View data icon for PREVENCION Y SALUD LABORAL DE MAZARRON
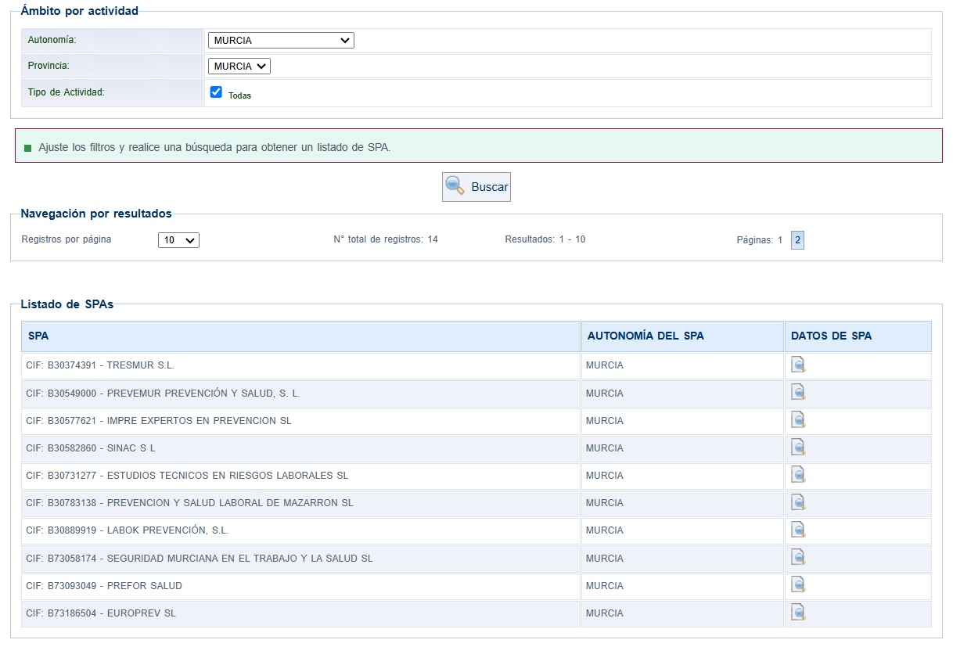The width and height of the screenshot is (953, 647). [798, 502]
